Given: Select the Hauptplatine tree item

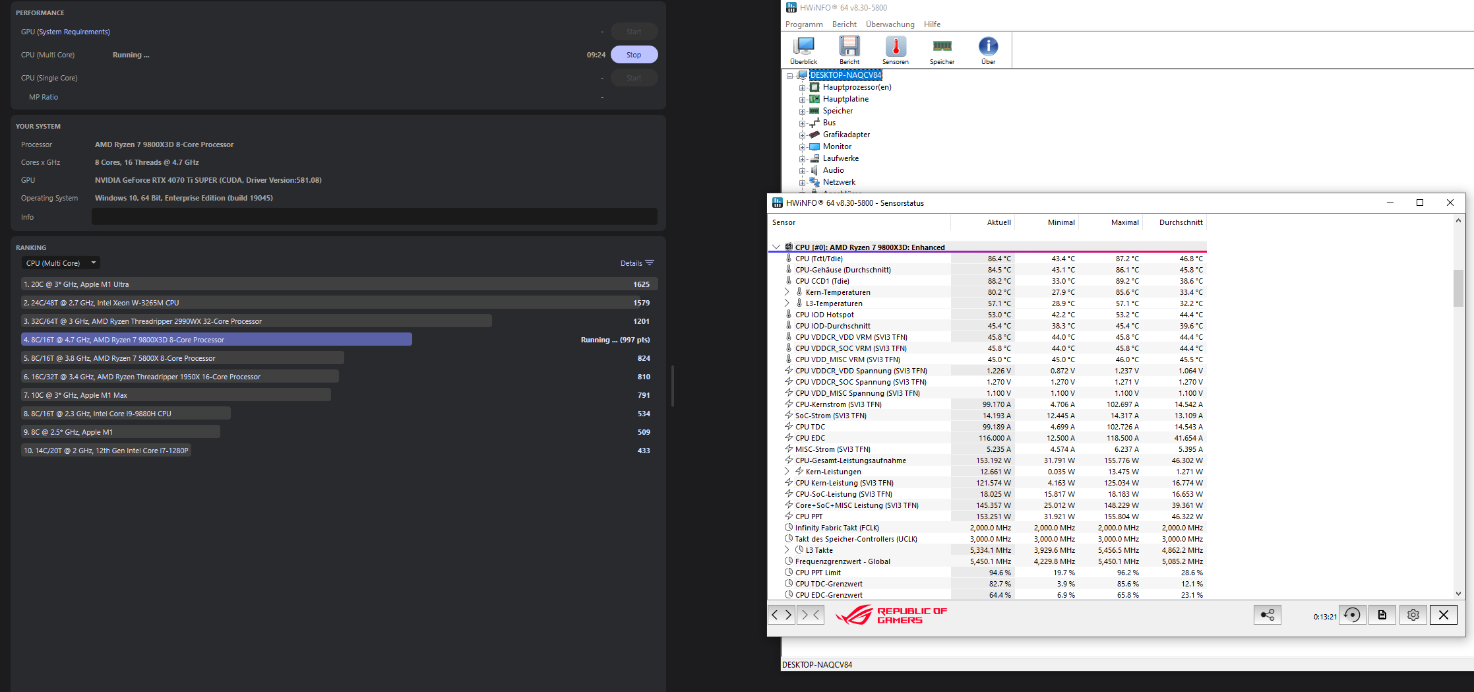Looking at the screenshot, I should tap(845, 99).
